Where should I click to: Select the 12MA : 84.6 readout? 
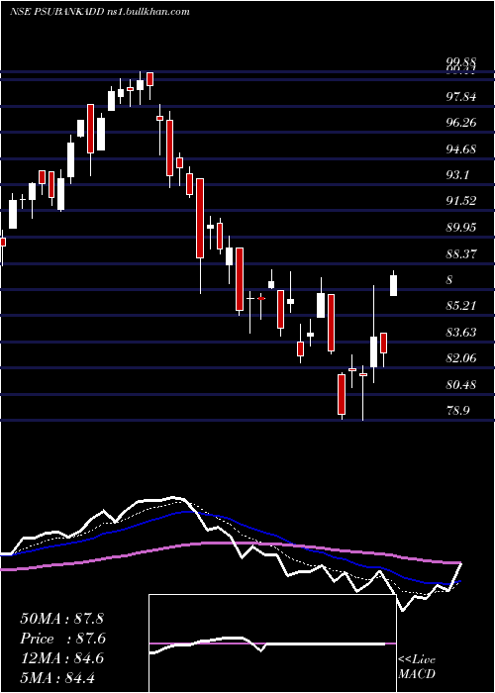(x=62, y=658)
